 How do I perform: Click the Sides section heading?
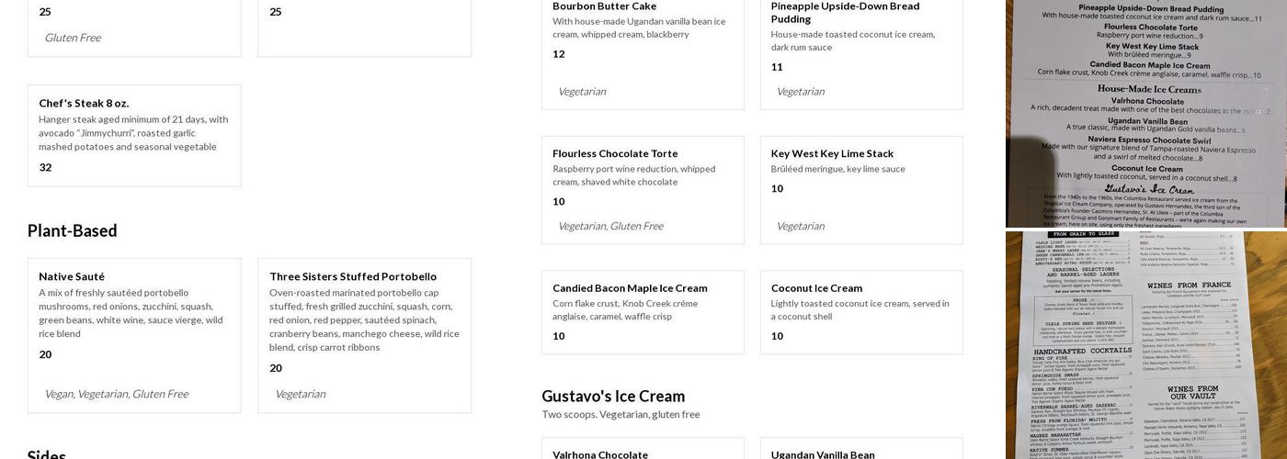[x=46, y=455]
